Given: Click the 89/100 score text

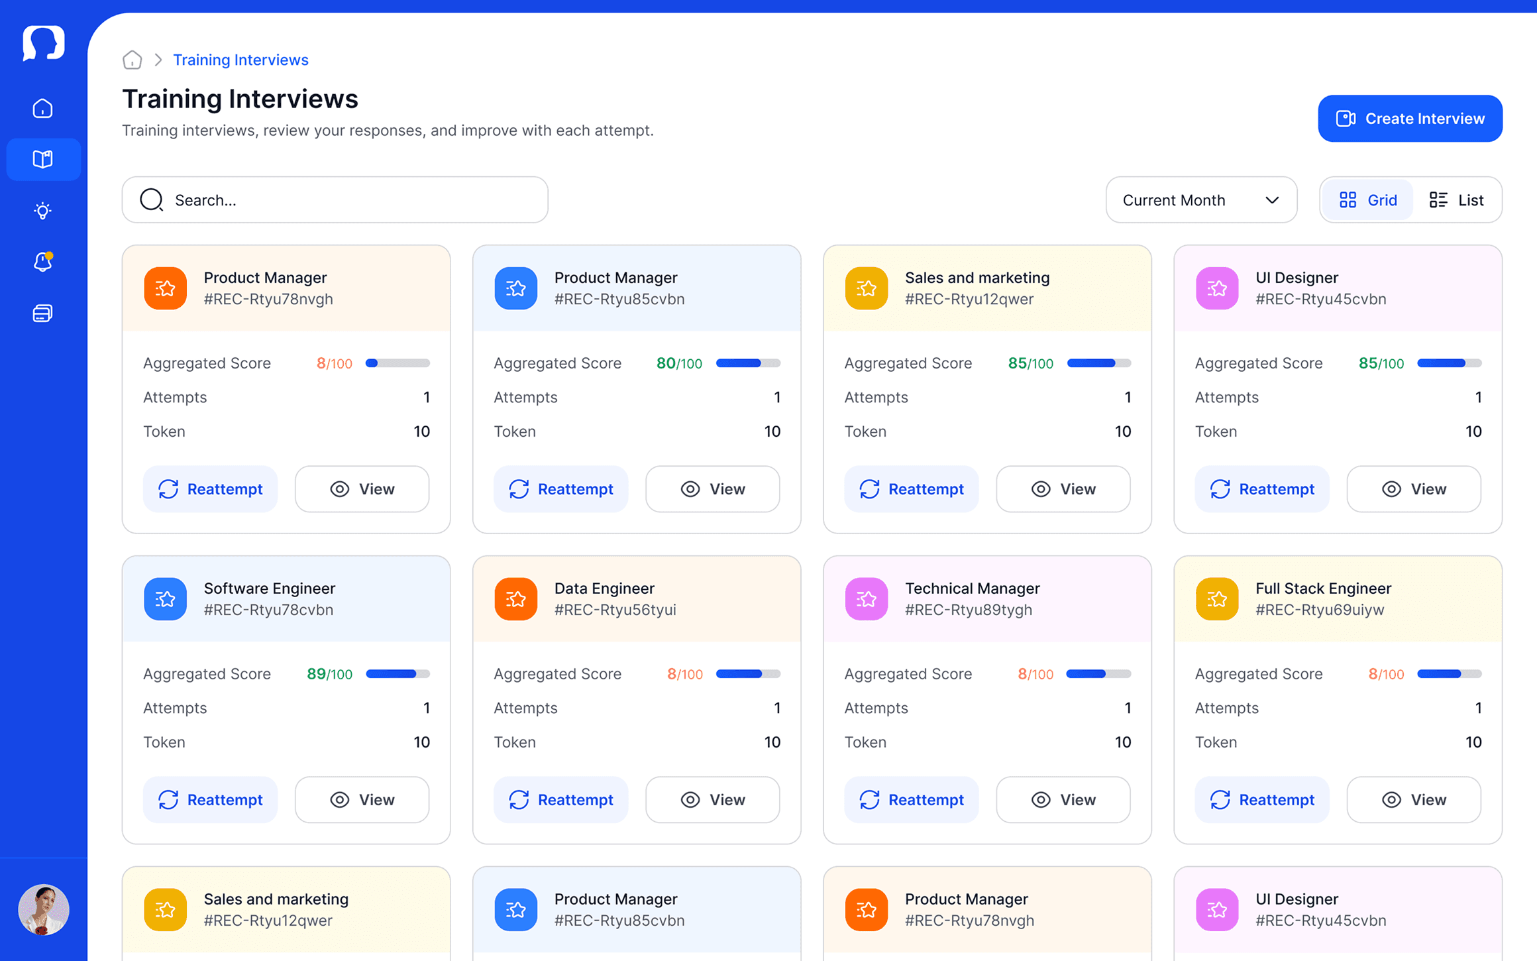Looking at the screenshot, I should pos(329,674).
